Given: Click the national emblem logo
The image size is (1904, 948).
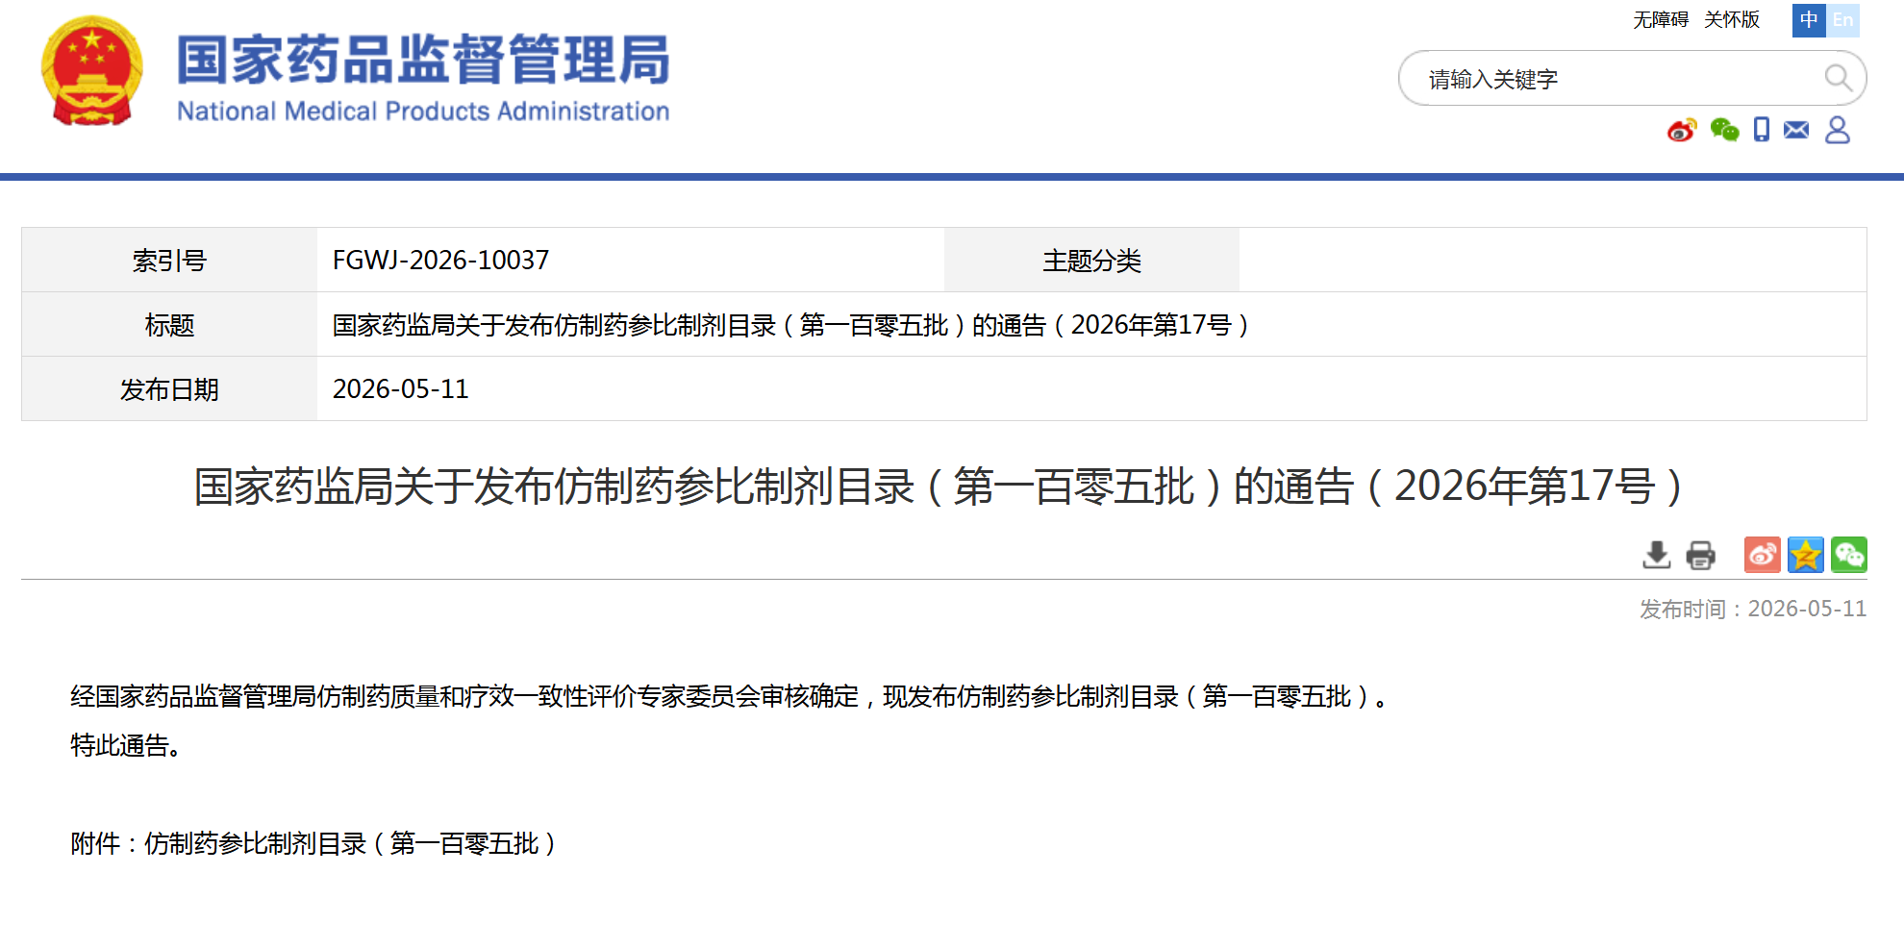Looking at the screenshot, I should [91, 71].
